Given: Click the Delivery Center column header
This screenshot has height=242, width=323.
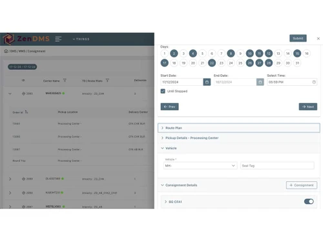Looking at the screenshot, I should coord(138,112).
